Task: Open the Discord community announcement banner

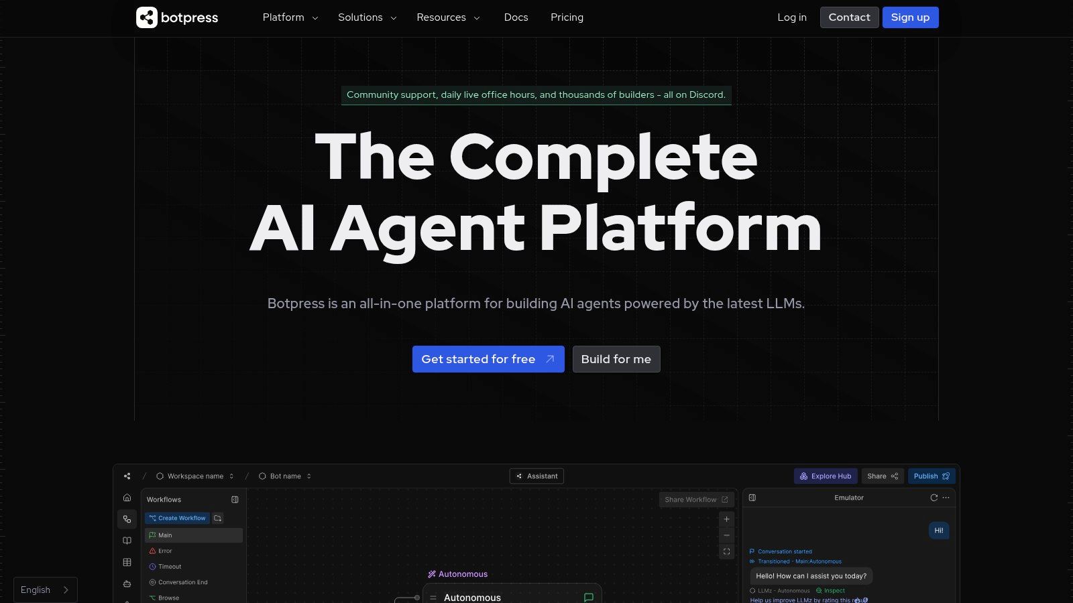Action: 536,95
